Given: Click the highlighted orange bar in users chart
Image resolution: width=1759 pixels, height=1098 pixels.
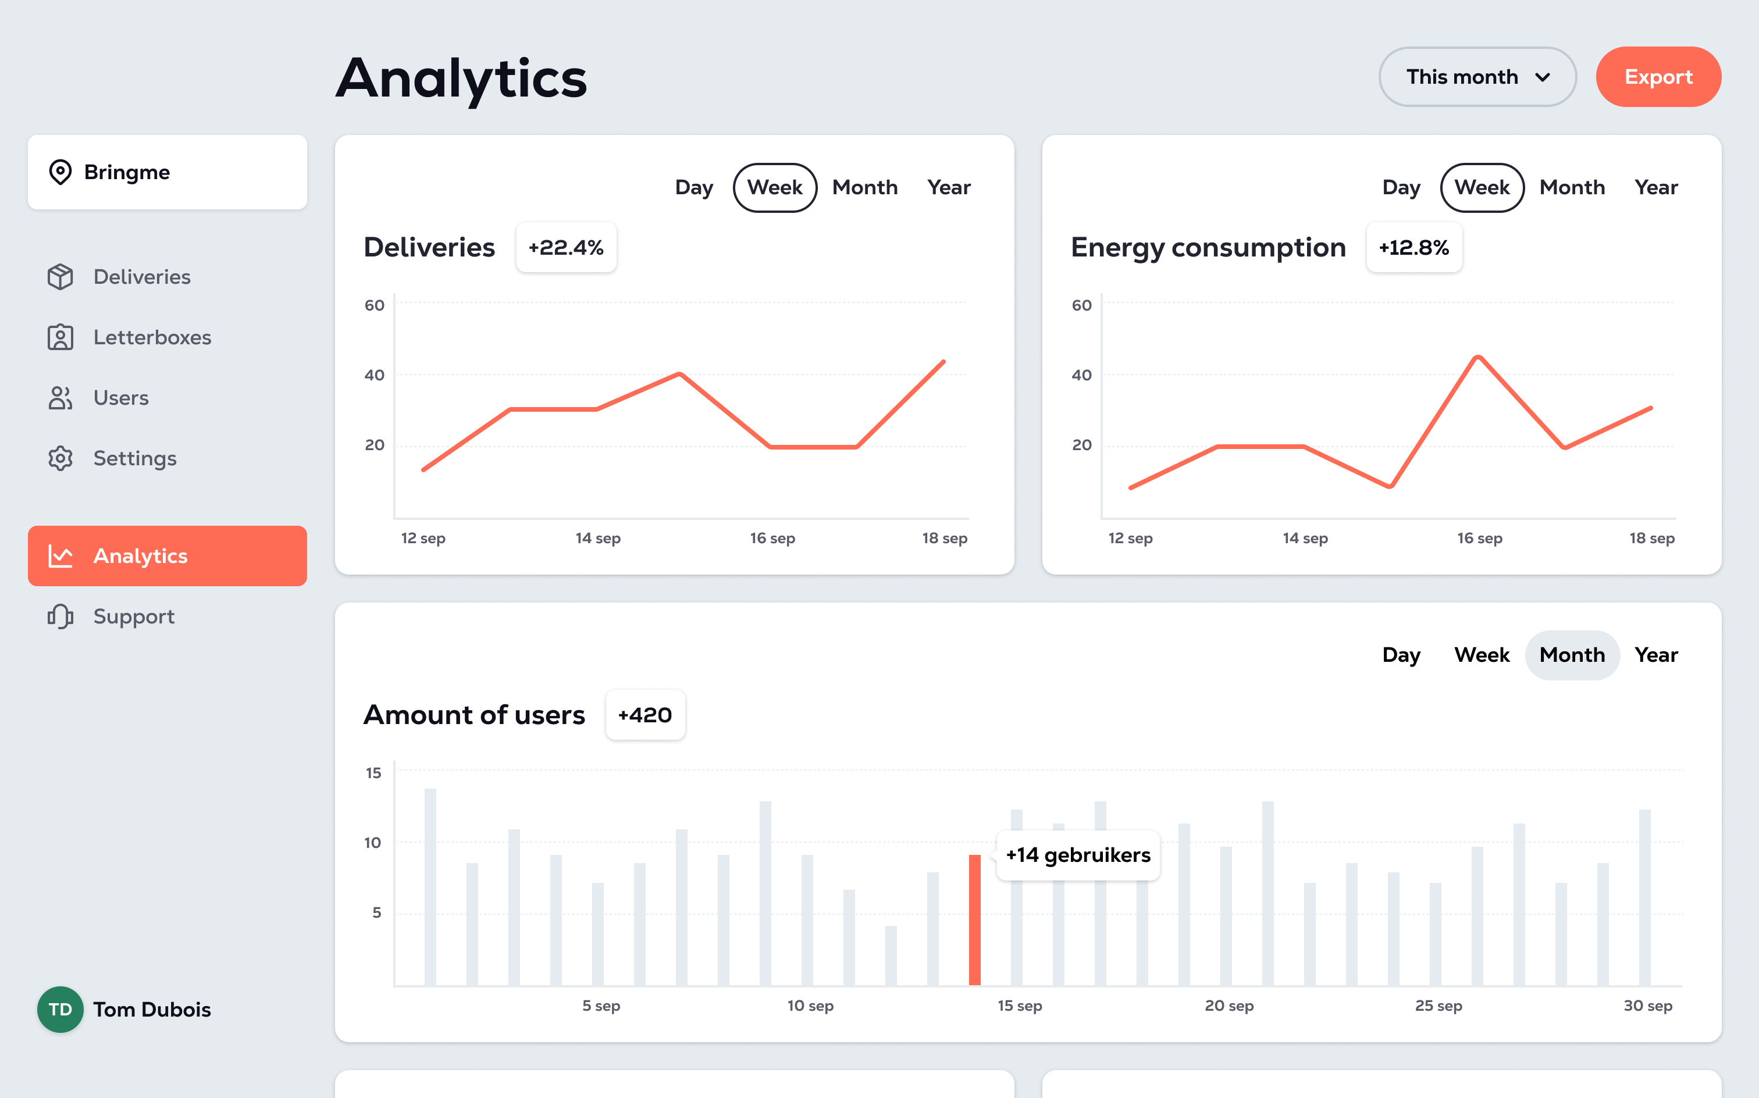Looking at the screenshot, I should point(975,919).
